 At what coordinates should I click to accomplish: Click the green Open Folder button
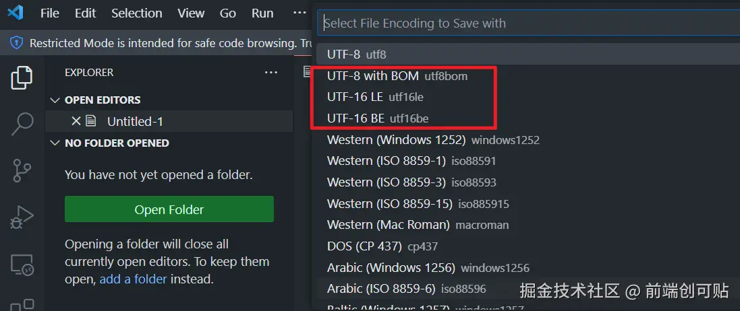[169, 209]
